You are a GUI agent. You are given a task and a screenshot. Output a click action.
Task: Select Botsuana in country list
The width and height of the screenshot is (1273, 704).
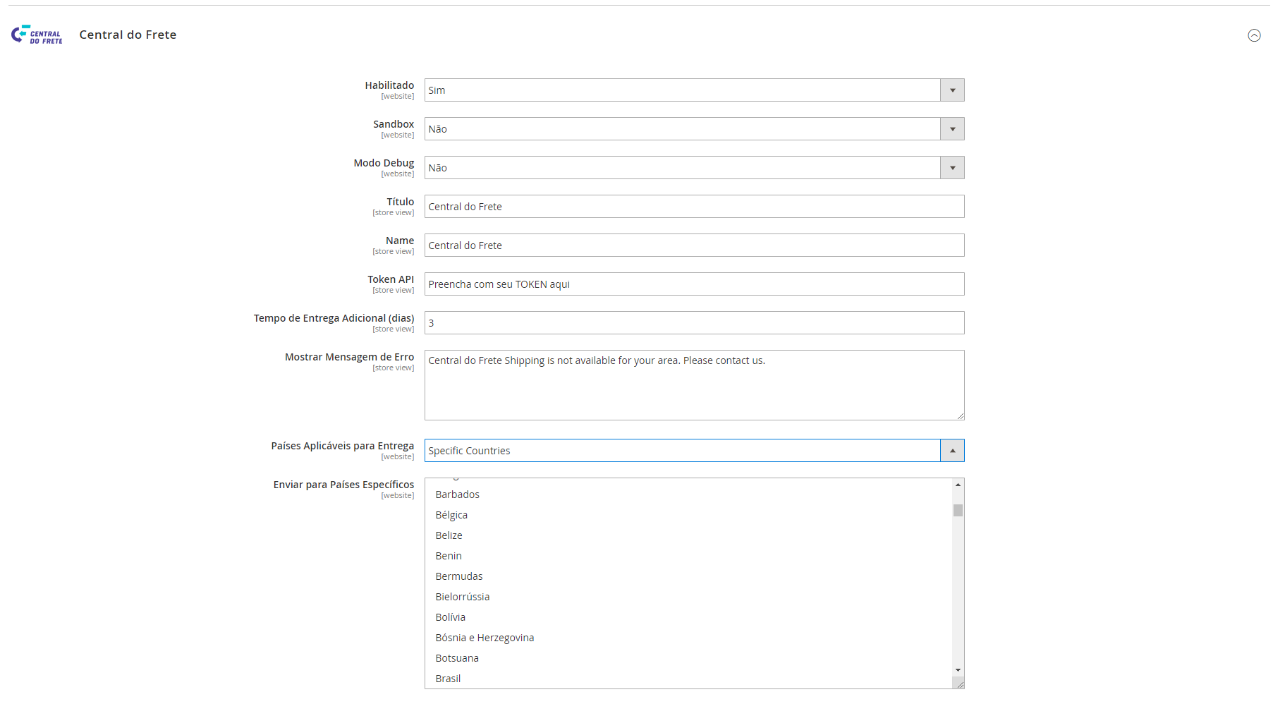(x=688, y=658)
